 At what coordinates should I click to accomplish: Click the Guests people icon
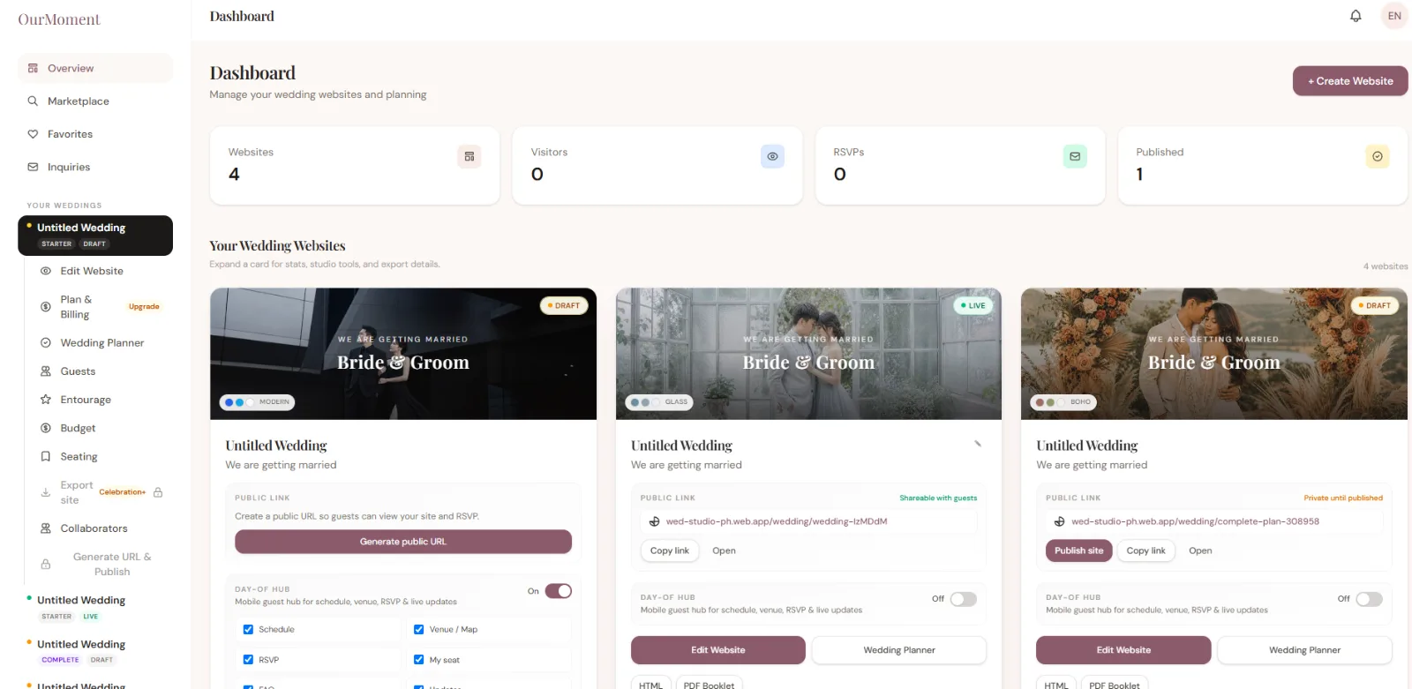tap(46, 371)
